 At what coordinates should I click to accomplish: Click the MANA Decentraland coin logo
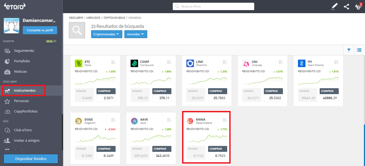(190, 121)
